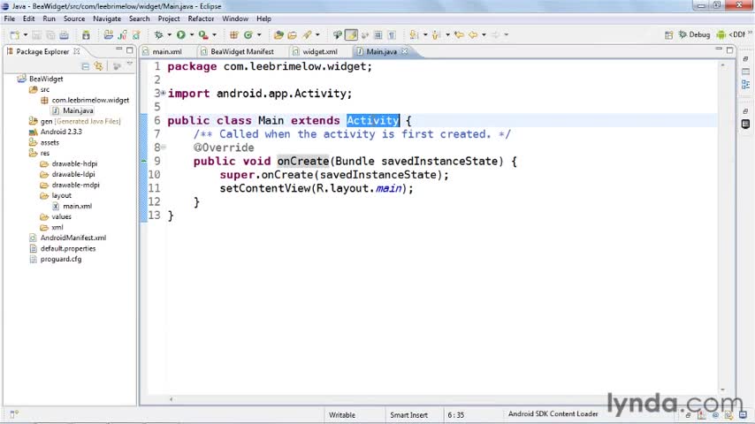Collapse All in Package Explorer
The width and height of the screenshot is (755, 424).
(x=85, y=66)
